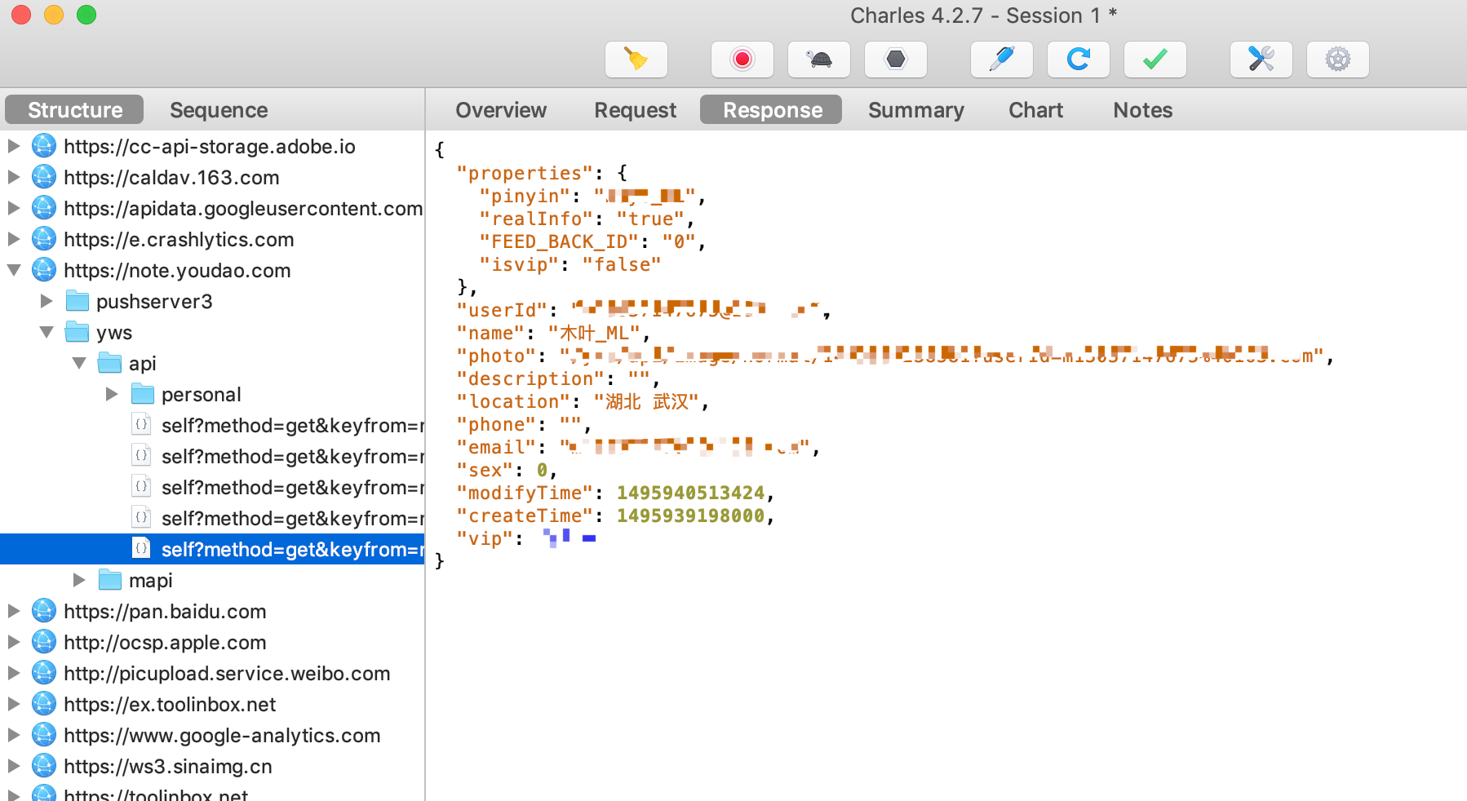
Task: Click the "createTime" value 1495939198000
Action: coord(690,516)
